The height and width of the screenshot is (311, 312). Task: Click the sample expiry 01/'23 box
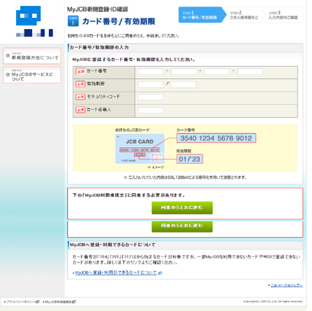pos(190,159)
